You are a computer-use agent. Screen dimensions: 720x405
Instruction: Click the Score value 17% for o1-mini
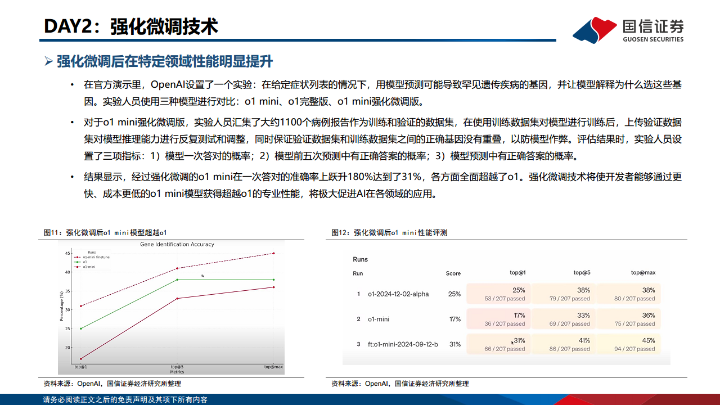coord(454,319)
